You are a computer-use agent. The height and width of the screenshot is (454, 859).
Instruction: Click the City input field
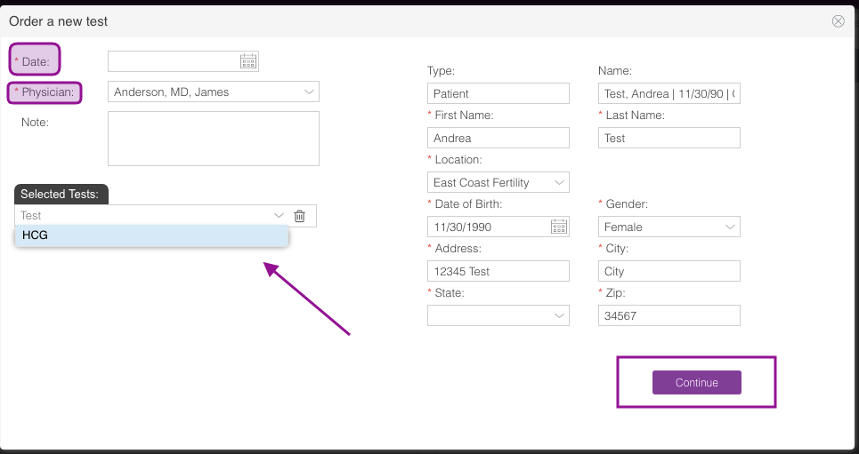[669, 271]
